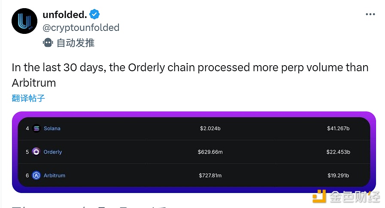Click the tweet text about Orderly chain
385x208 pixels.
[190, 75]
